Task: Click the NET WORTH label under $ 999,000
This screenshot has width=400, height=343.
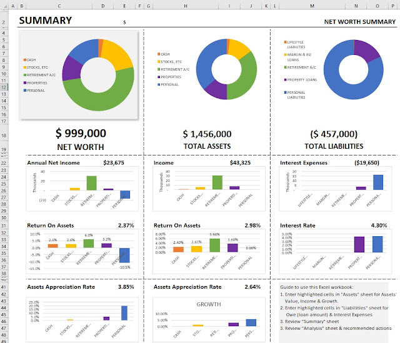Action: click(x=81, y=147)
